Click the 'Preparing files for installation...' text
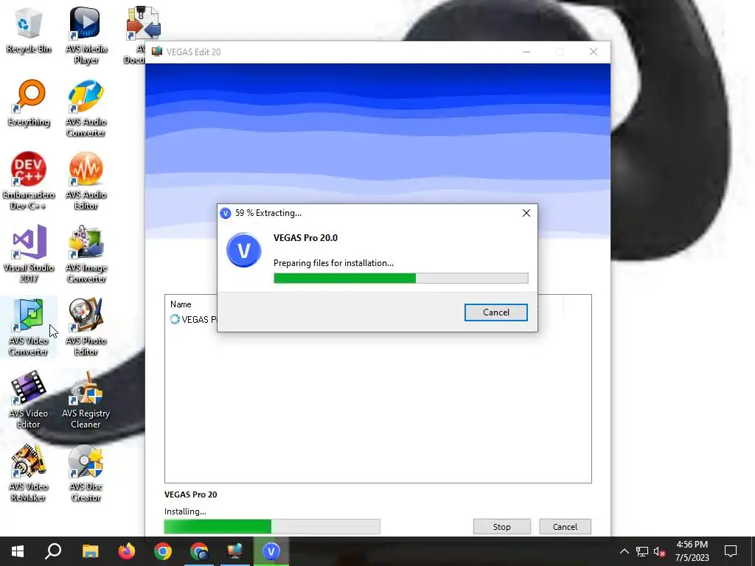755x566 pixels. tap(333, 263)
